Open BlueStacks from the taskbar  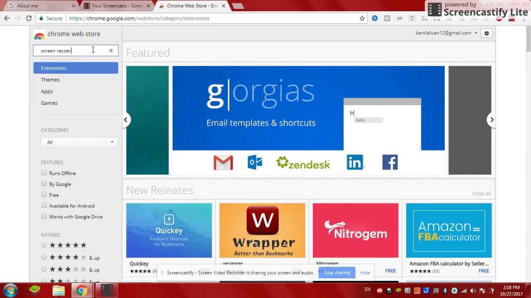point(35,290)
